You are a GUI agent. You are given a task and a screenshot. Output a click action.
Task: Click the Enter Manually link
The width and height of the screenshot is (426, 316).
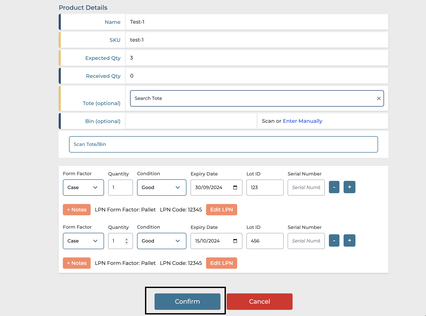[302, 121]
